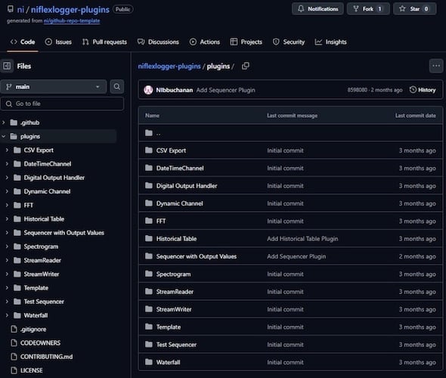Open Historical Table folder in the table
This screenshot has height=378, width=446.
point(176,239)
